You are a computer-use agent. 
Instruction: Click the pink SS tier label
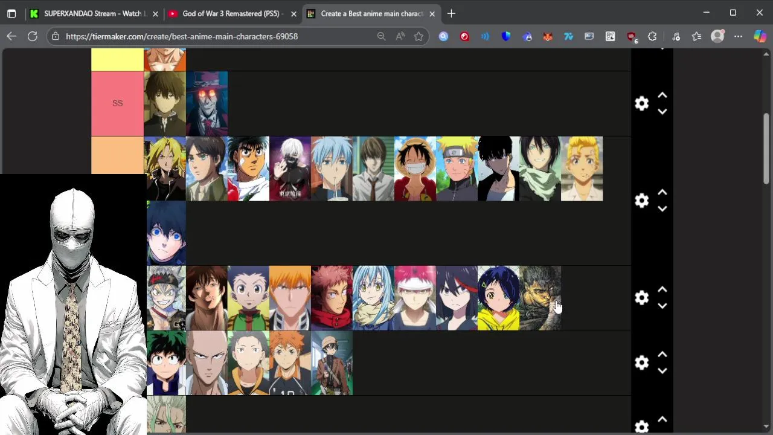pyautogui.click(x=118, y=103)
